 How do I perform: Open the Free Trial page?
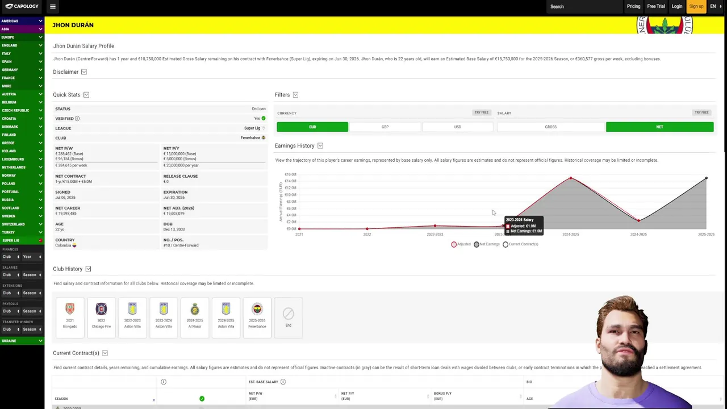coord(656,6)
